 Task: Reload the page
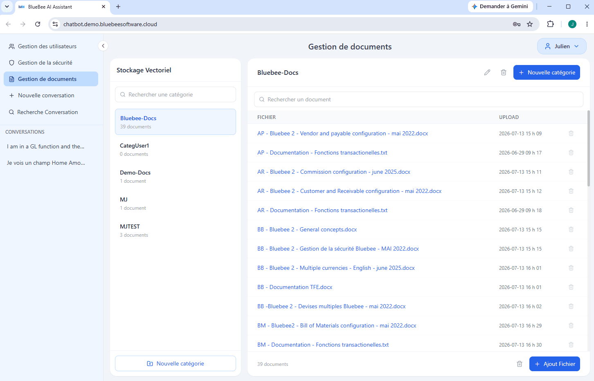(38, 24)
